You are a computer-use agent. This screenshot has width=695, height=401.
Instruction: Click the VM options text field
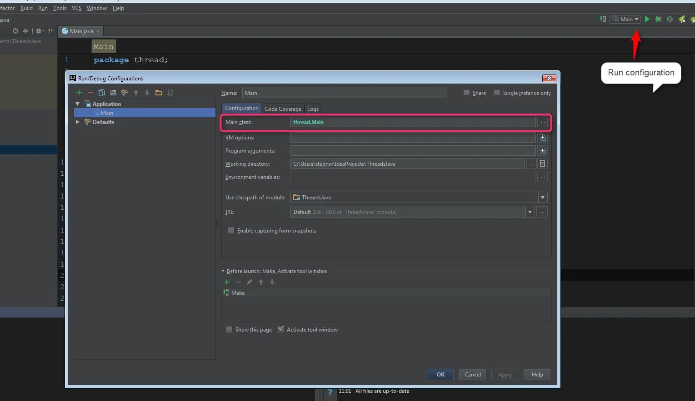pyautogui.click(x=413, y=138)
